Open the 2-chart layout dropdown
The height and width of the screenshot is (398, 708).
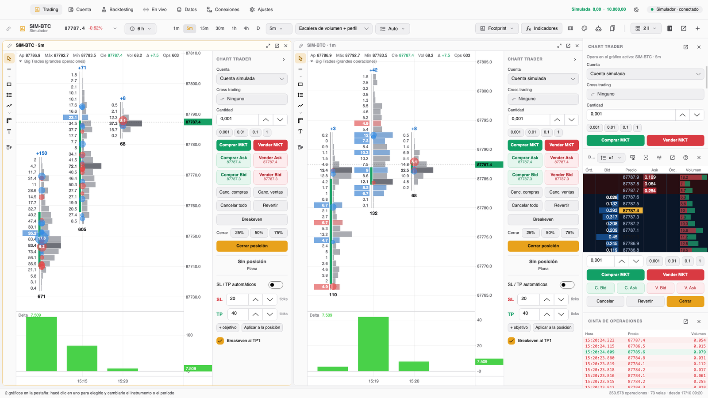click(646, 28)
